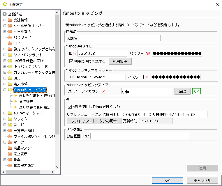Click リフレッシュトークンの更新 button
222x186 pixels.
[x=94, y=121]
